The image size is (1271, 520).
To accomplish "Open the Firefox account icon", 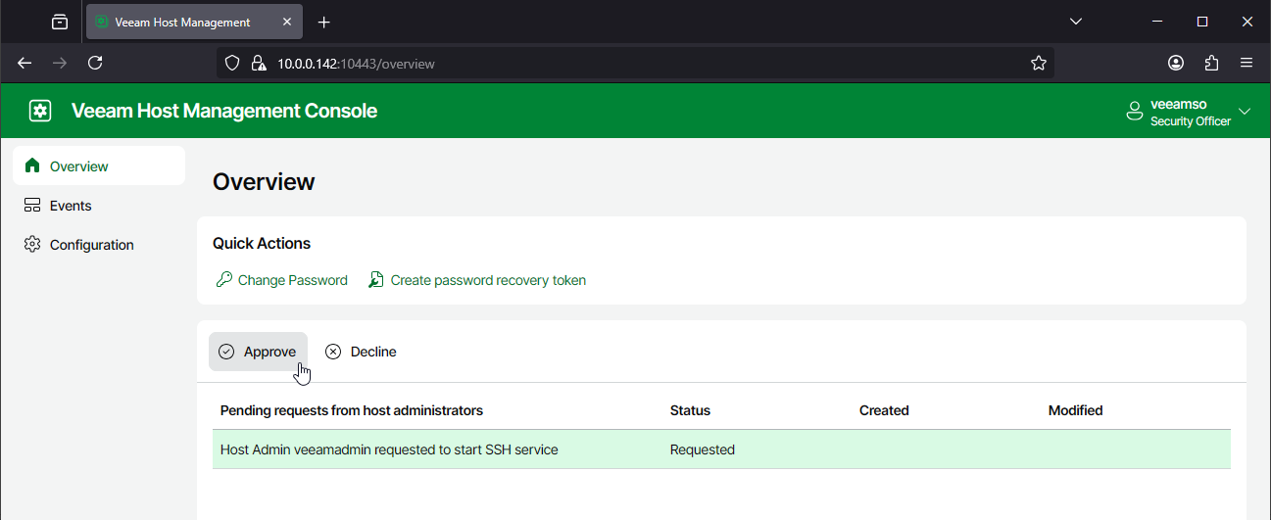I will click(1176, 63).
